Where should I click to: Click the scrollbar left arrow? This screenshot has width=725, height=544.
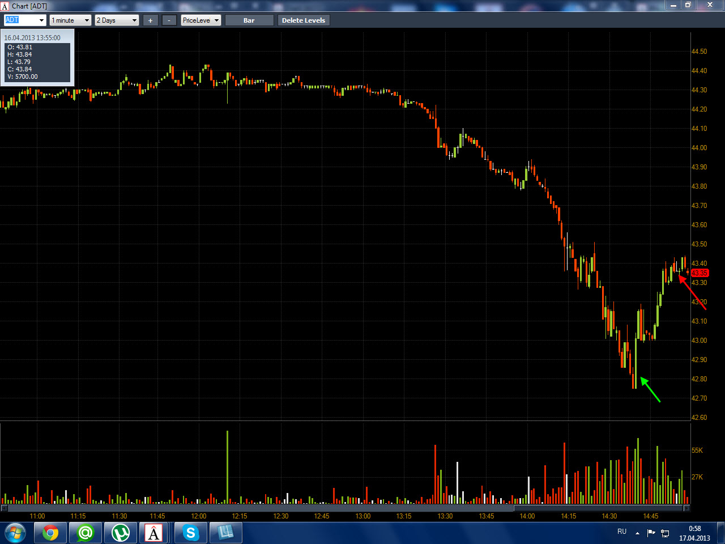pyautogui.click(x=4, y=508)
